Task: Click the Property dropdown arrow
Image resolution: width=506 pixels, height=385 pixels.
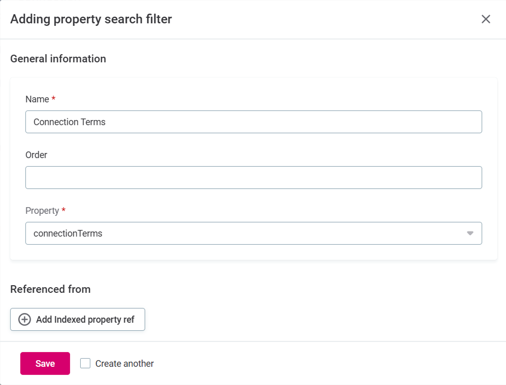Action: click(470, 234)
